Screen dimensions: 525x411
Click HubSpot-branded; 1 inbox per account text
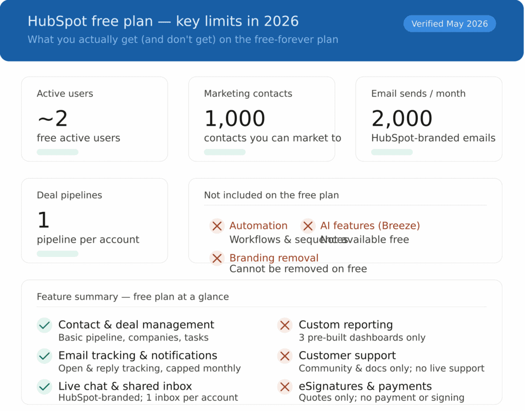click(x=148, y=398)
